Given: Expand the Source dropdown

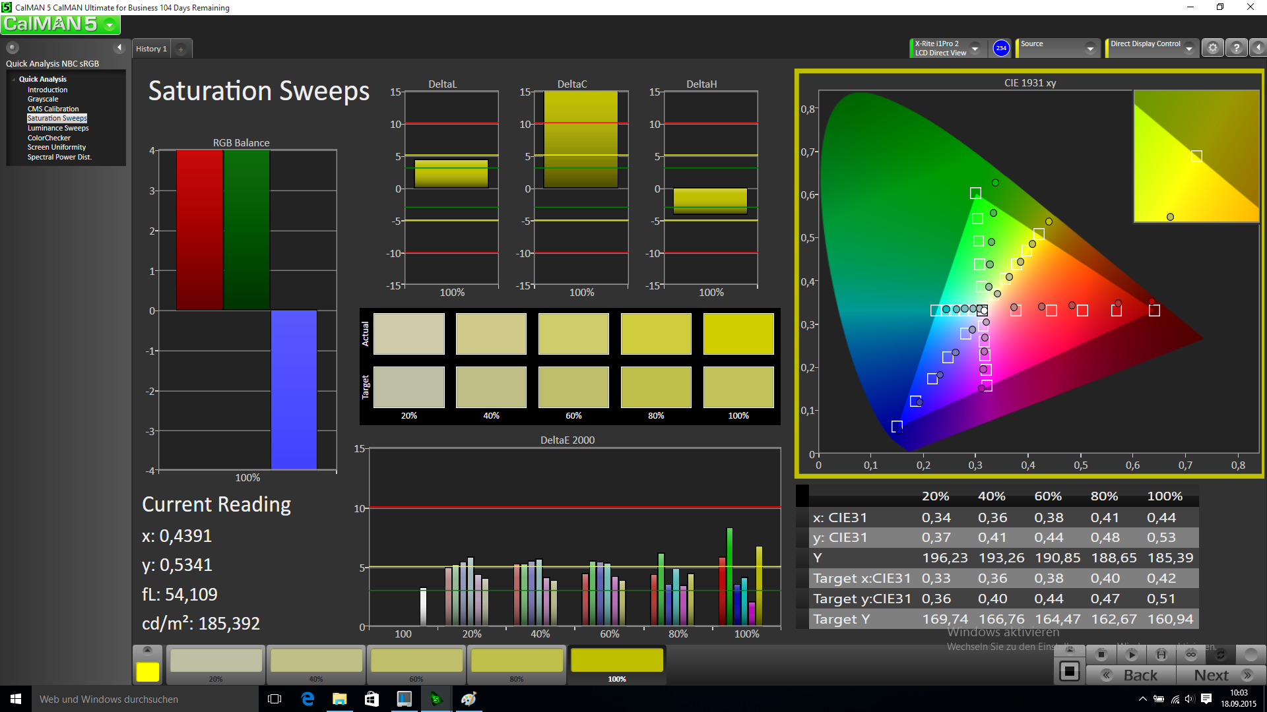Looking at the screenshot, I should 1089,48.
